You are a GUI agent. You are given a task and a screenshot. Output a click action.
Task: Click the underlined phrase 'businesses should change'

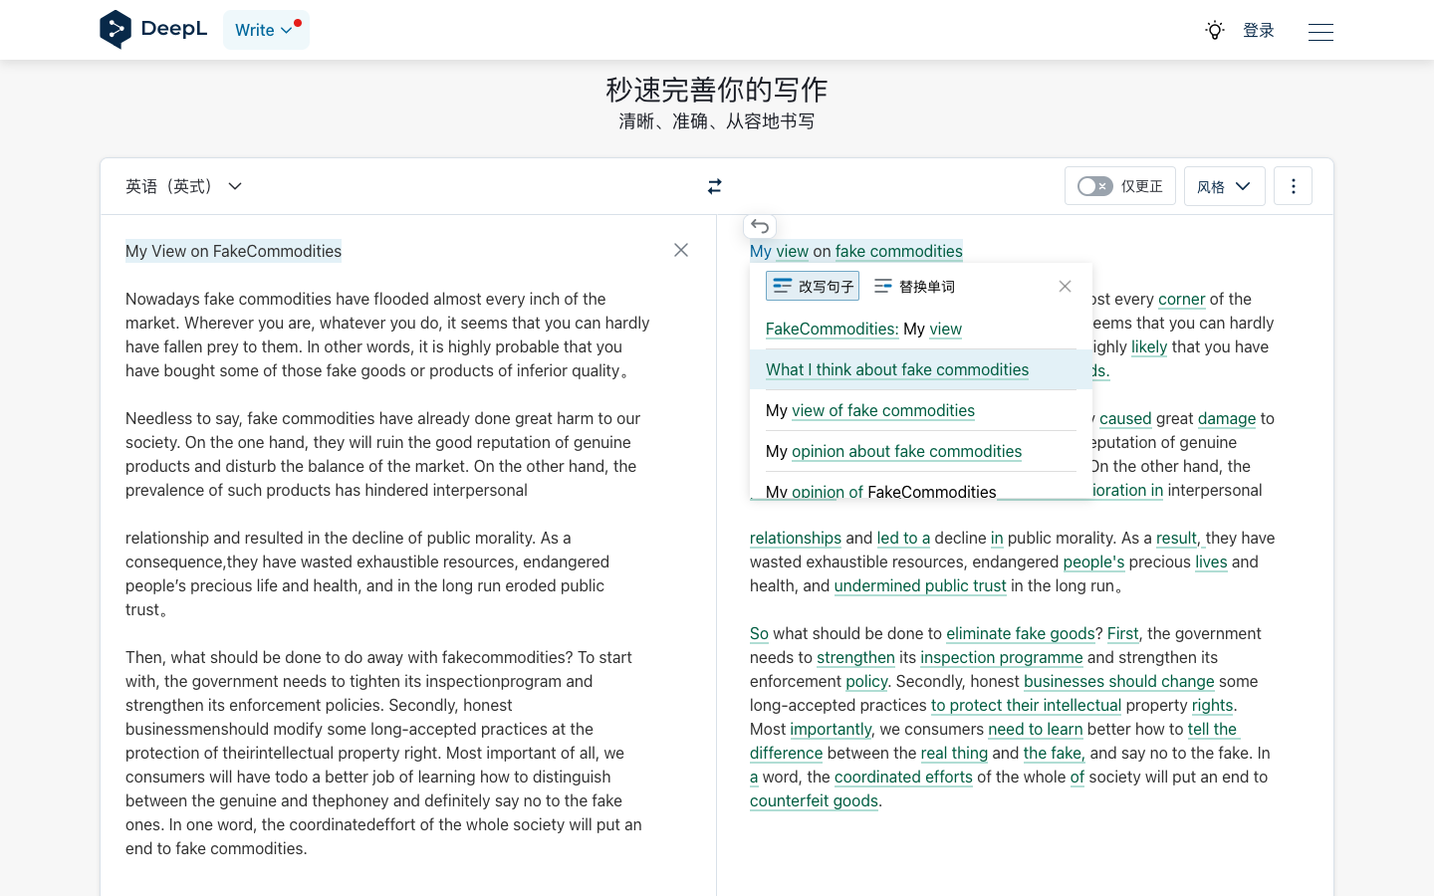[1119, 681]
